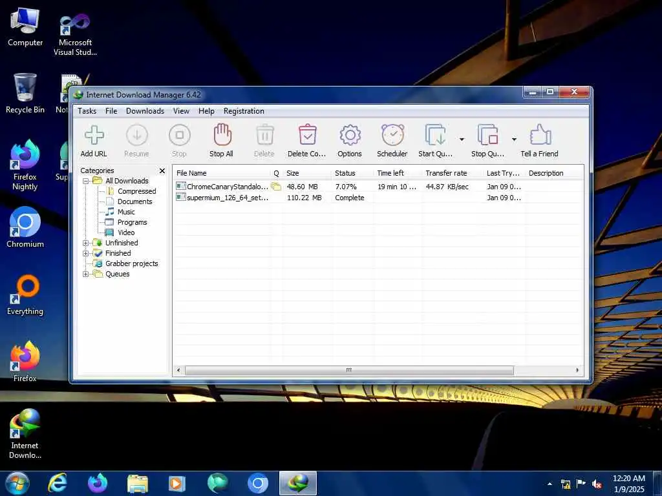Viewport: 662px width, 496px height.
Task: Open the Start Queue dropdown arrow
Action: pos(462,139)
